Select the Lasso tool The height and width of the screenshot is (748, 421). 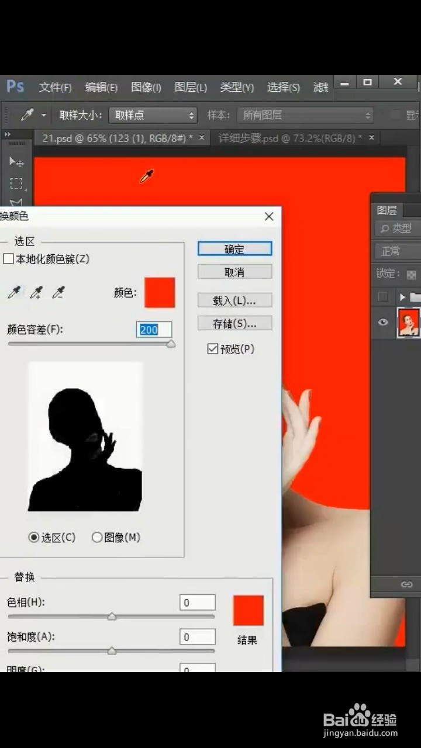pos(16,203)
